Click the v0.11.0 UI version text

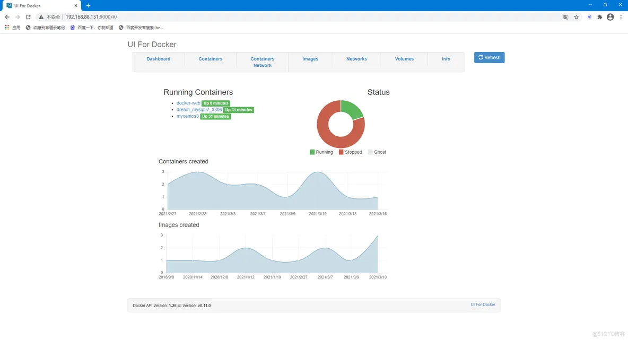204,306
